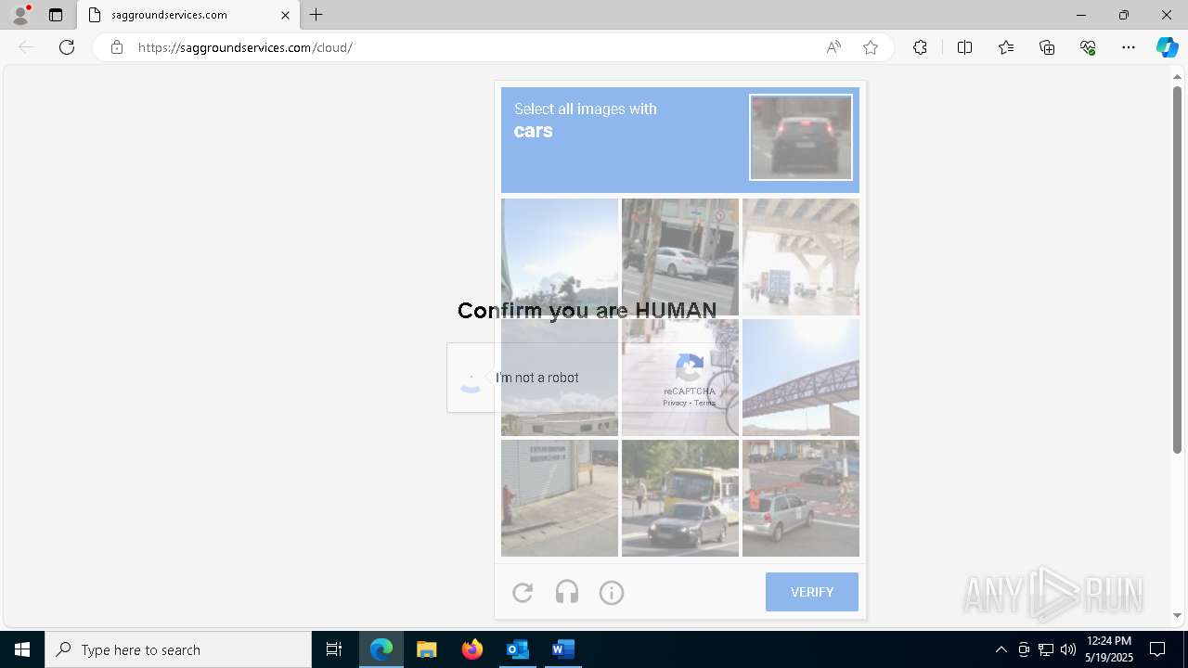The width and height of the screenshot is (1188, 668).
Task: Open Task View from taskbar
Action: click(x=334, y=649)
